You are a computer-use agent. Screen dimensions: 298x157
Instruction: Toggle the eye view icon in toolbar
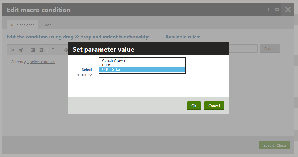[x=66, y=50]
